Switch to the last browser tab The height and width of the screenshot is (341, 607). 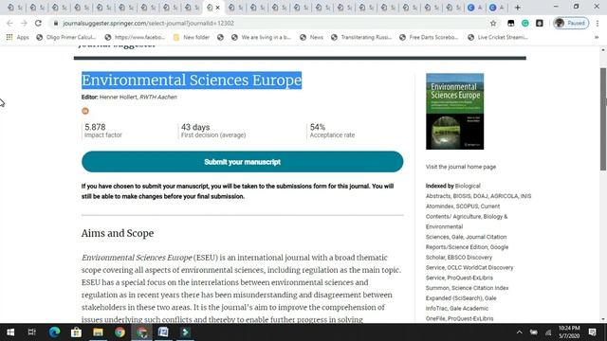497,8
